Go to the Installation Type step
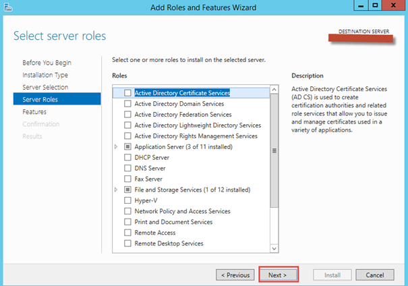Viewport: 408px width, 286px height. pyautogui.click(x=45, y=75)
